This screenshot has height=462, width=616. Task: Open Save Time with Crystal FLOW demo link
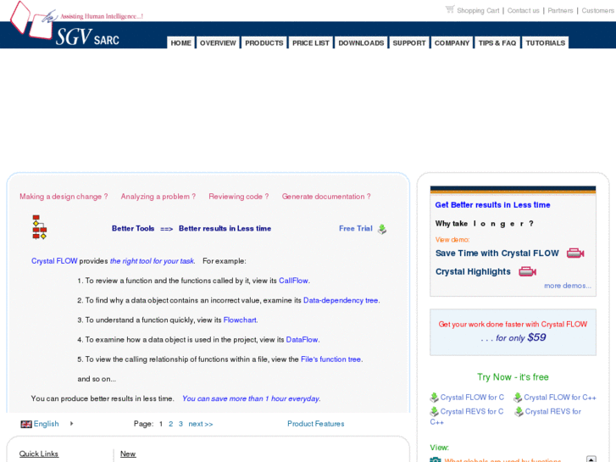tap(497, 253)
